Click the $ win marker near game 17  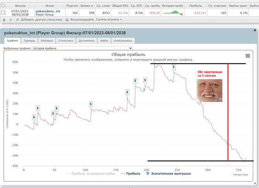point(34,117)
